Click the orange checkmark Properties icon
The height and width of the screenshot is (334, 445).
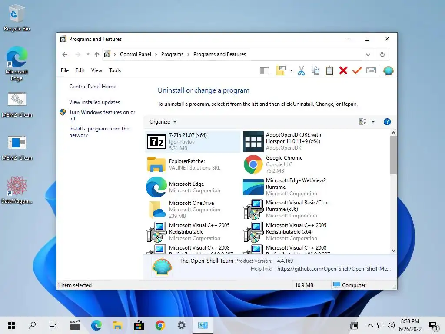[357, 70]
